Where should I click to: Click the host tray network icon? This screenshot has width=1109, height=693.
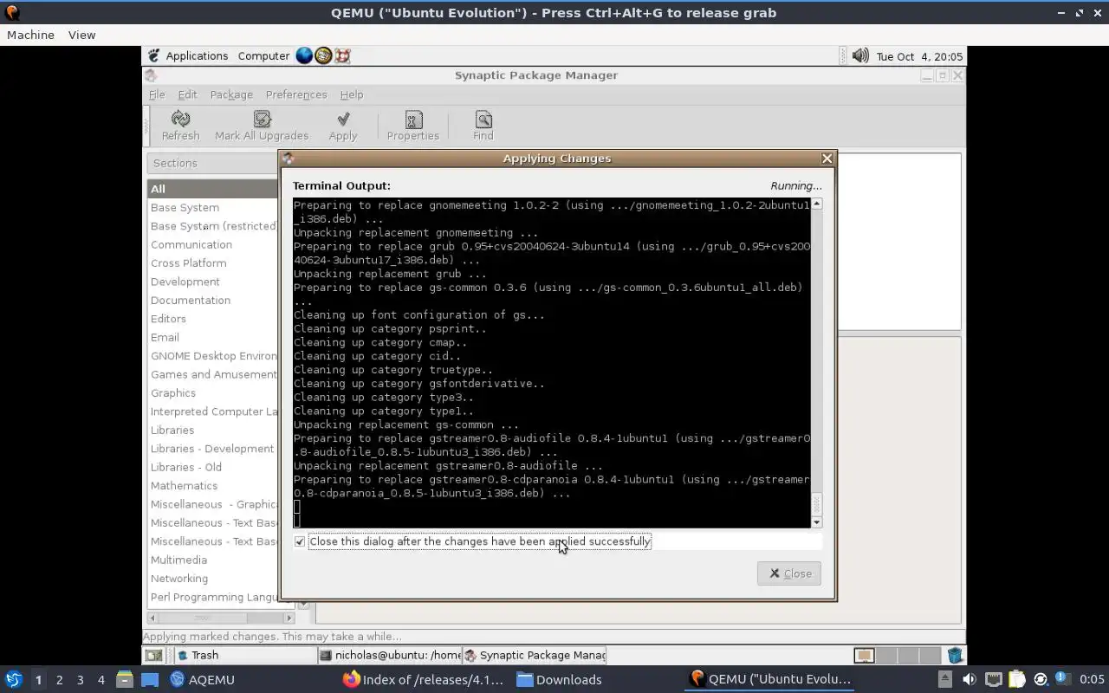pyautogui.click(x=993, y=679)
